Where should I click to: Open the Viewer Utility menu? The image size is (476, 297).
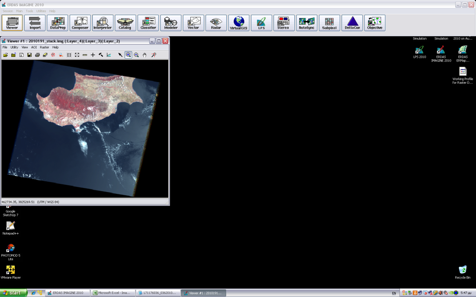[x=14, y=47]
